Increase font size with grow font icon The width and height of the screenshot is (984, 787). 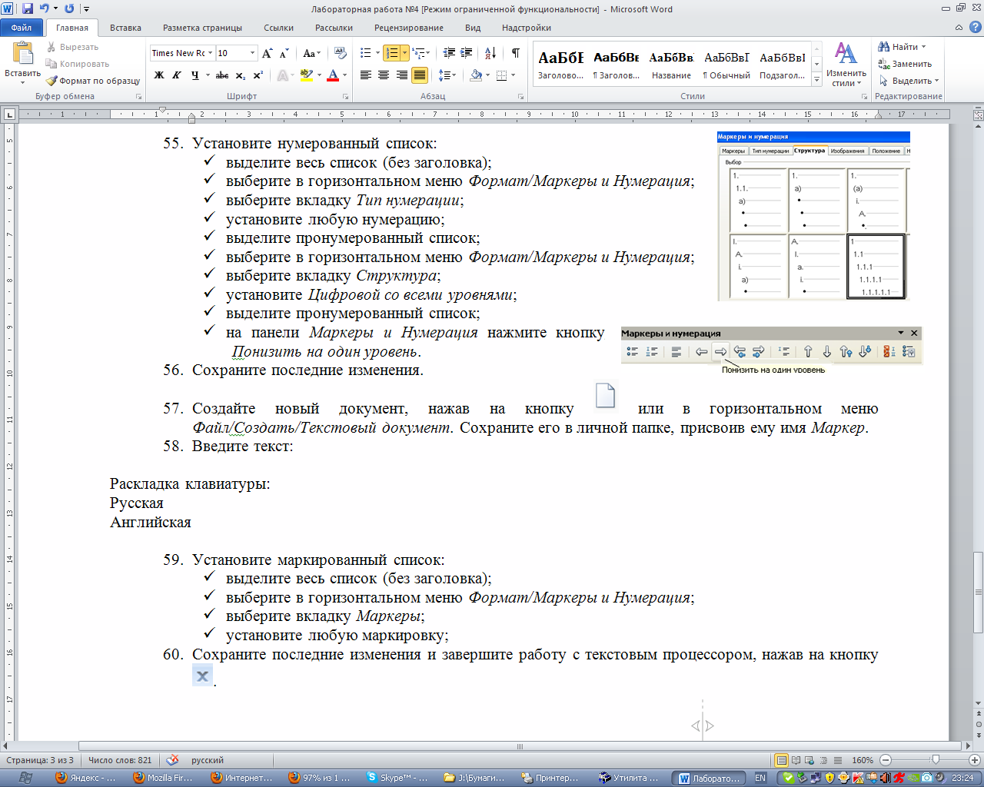(x=267, y=53)
